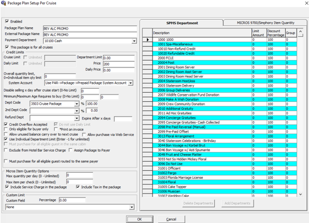Open MICROS 9700/Simphony Item Quantity tab
Image resolution: width=309 pixels, height=223 pixels.
266,23
